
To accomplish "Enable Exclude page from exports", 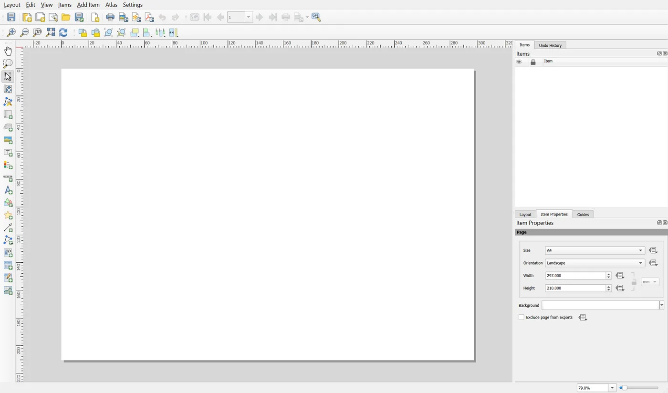I will click(522, 317).
